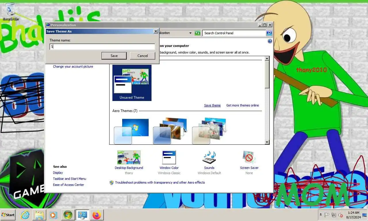The image size is (368, 221).
Task: Click the Start button
Action: (x=8, y=215)
